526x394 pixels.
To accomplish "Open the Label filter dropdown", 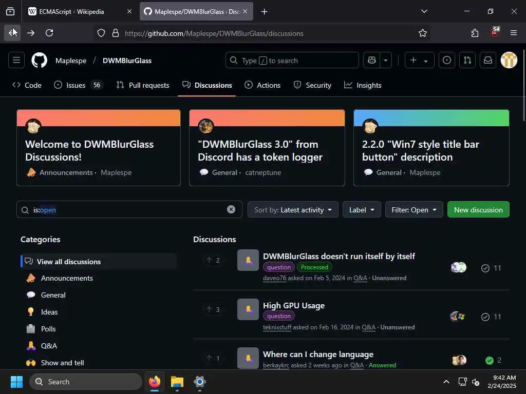I will [362, 210].
